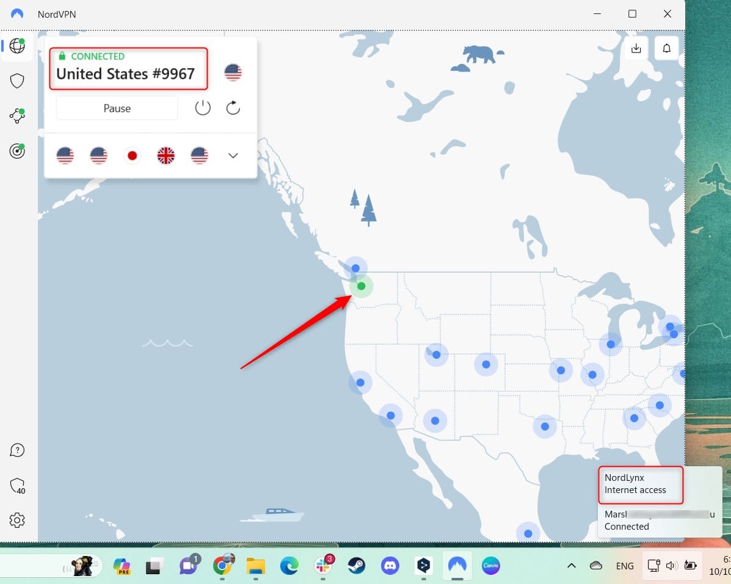
Task: Click US flag beside United States #9967
Action: coord(233,72)
